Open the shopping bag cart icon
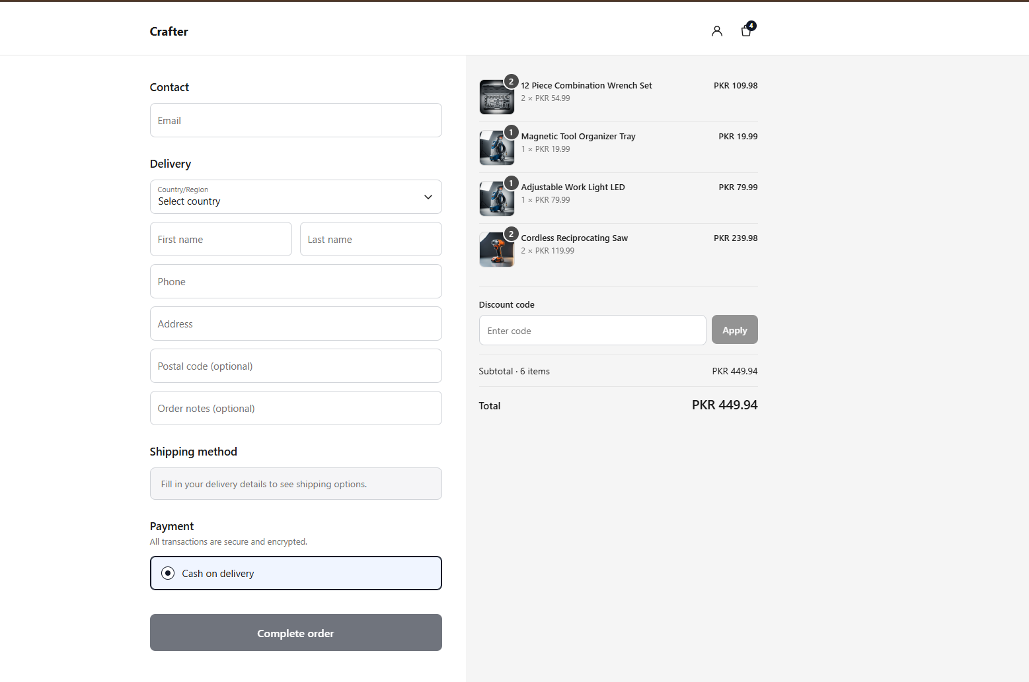 click(746, 30)
